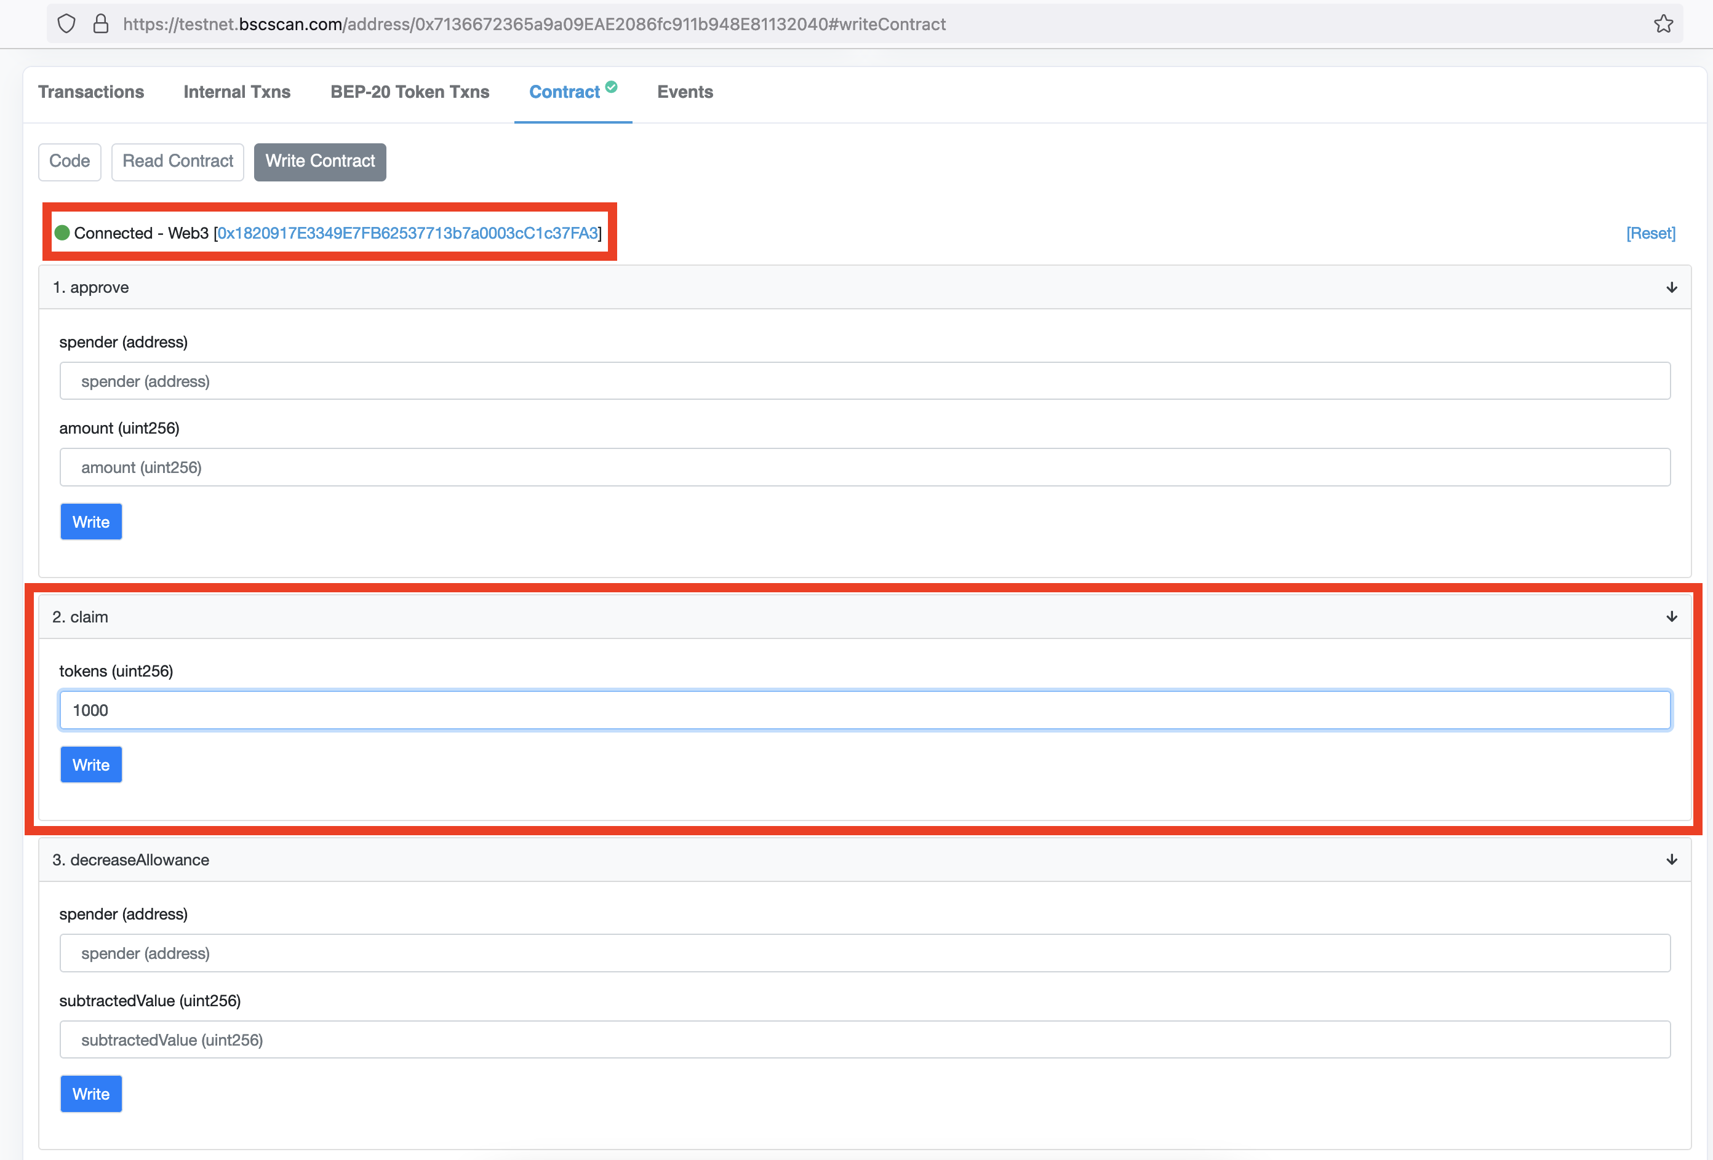This screenshot has width=1713, height=1160.
Task: Open the Events tab
Action: click(x=685, y=92)
